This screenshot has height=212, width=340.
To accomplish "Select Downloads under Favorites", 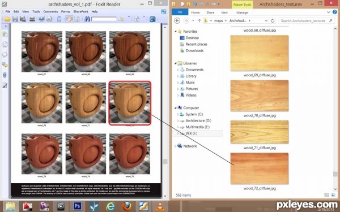I will click(x=194, y=51).
